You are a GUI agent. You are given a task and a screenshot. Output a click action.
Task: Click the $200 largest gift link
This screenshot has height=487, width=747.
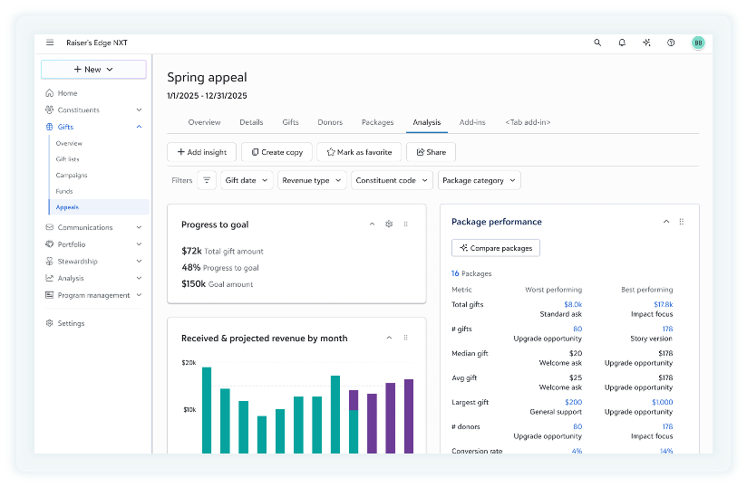pyautogui.click(x=574, y=402)
